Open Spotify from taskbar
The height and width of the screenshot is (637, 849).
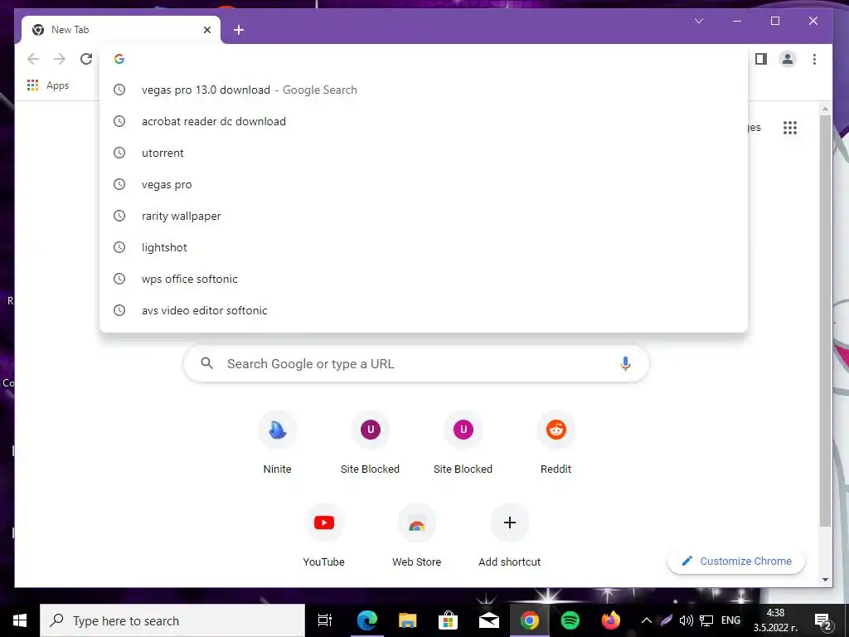pyautogui.click(x=570, y=620)
